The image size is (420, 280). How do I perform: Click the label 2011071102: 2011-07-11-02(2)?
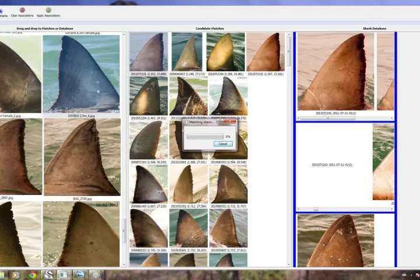point(332,164)
